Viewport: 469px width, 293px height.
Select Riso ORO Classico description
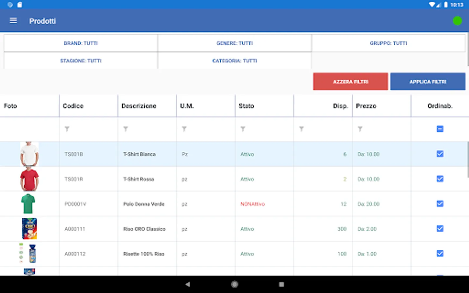(144, 229)
